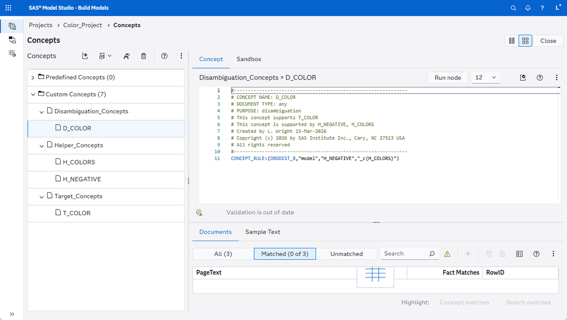This screenshot has height=320, width=567.
Task: Open editor more options menu
Action: tap(557, 77)
